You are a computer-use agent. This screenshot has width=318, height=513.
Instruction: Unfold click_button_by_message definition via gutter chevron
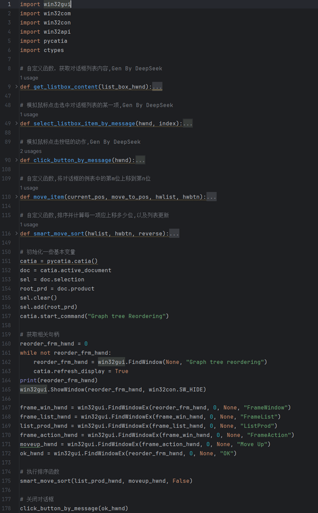(x=17, y=160)
